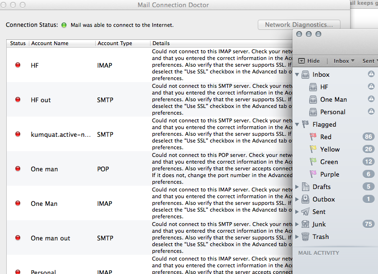Click the green Connection Status indicator

point(64,25)
